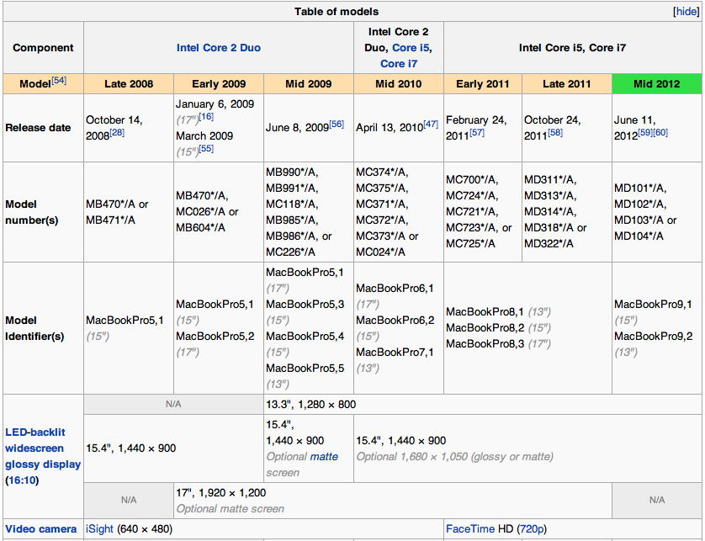Click the MC374*/A model number text
Viewport: 705px width, 541px height.
point(382,172)
